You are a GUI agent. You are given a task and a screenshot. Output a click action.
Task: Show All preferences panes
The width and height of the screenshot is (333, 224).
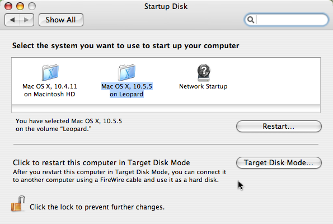coord(61,20)
